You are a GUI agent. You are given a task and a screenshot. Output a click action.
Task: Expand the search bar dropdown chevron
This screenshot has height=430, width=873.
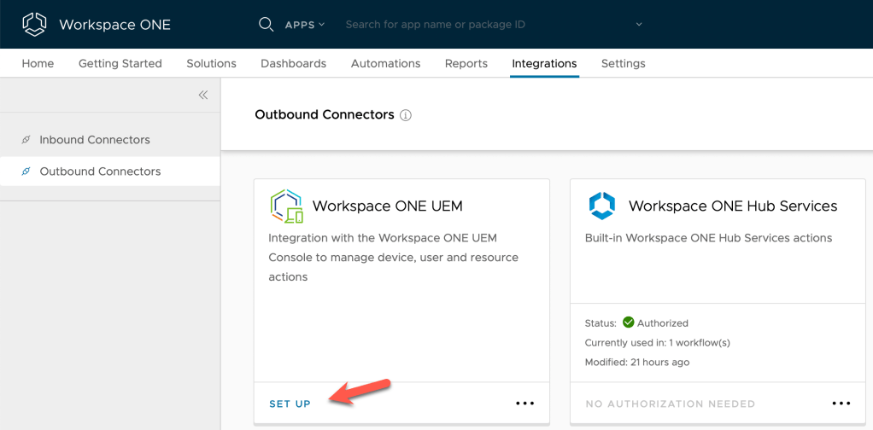(x=639, y=25)
